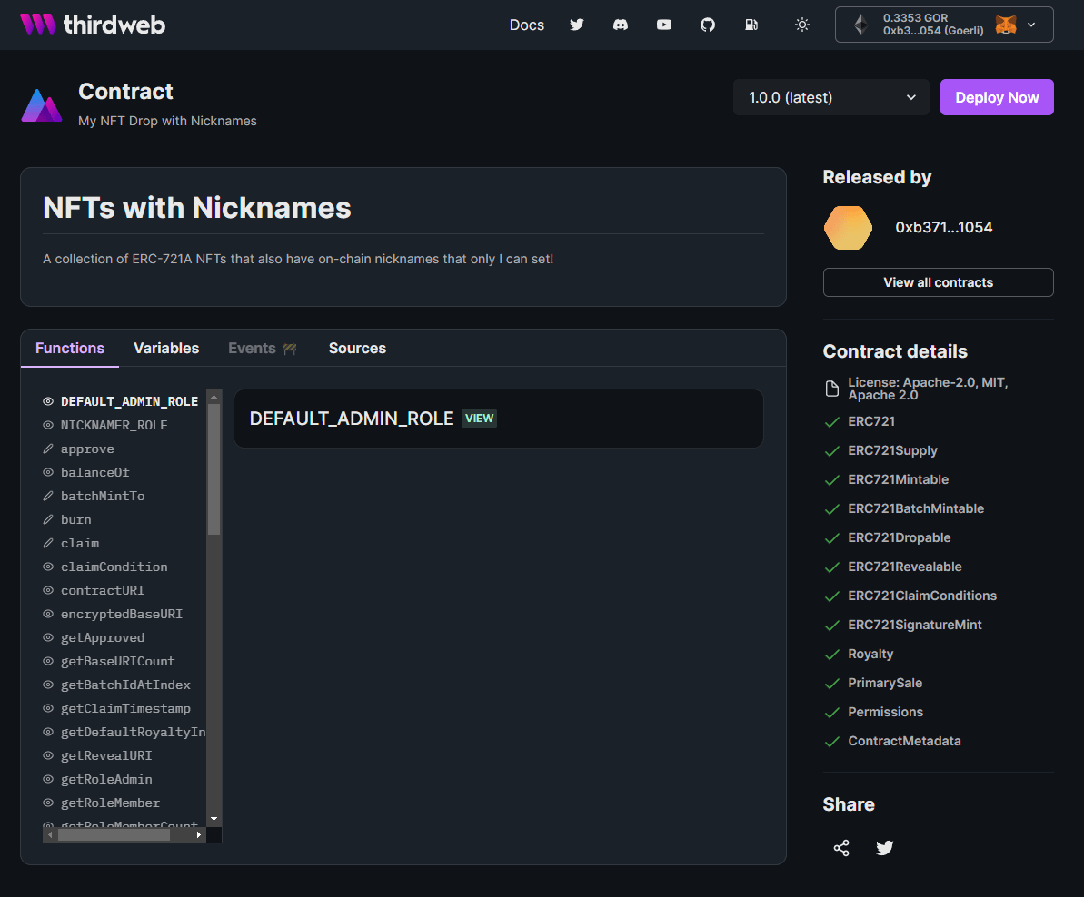Image resolution: width=1084 pixels, height=897 pixels.
Task: Select the batchMintTo function
Action: [x=94, y=496]
